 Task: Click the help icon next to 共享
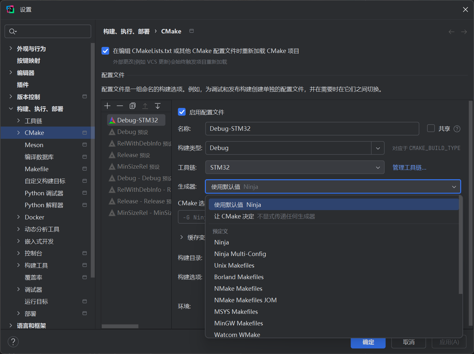457,129
